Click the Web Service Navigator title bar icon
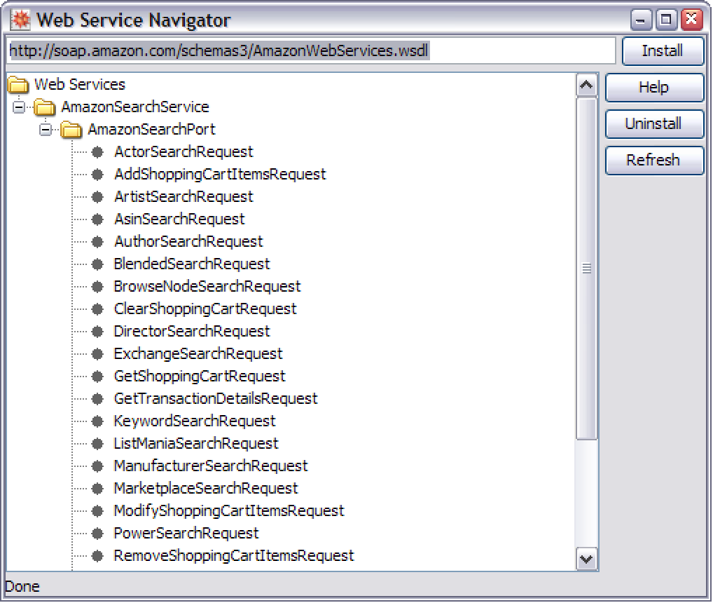Viewport: 713px width, 603px height. 20,20
